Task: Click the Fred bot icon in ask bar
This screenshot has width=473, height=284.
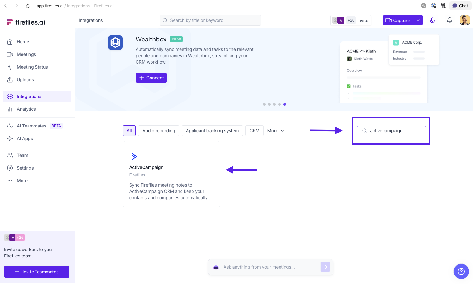Action: (x=216, y=267)
